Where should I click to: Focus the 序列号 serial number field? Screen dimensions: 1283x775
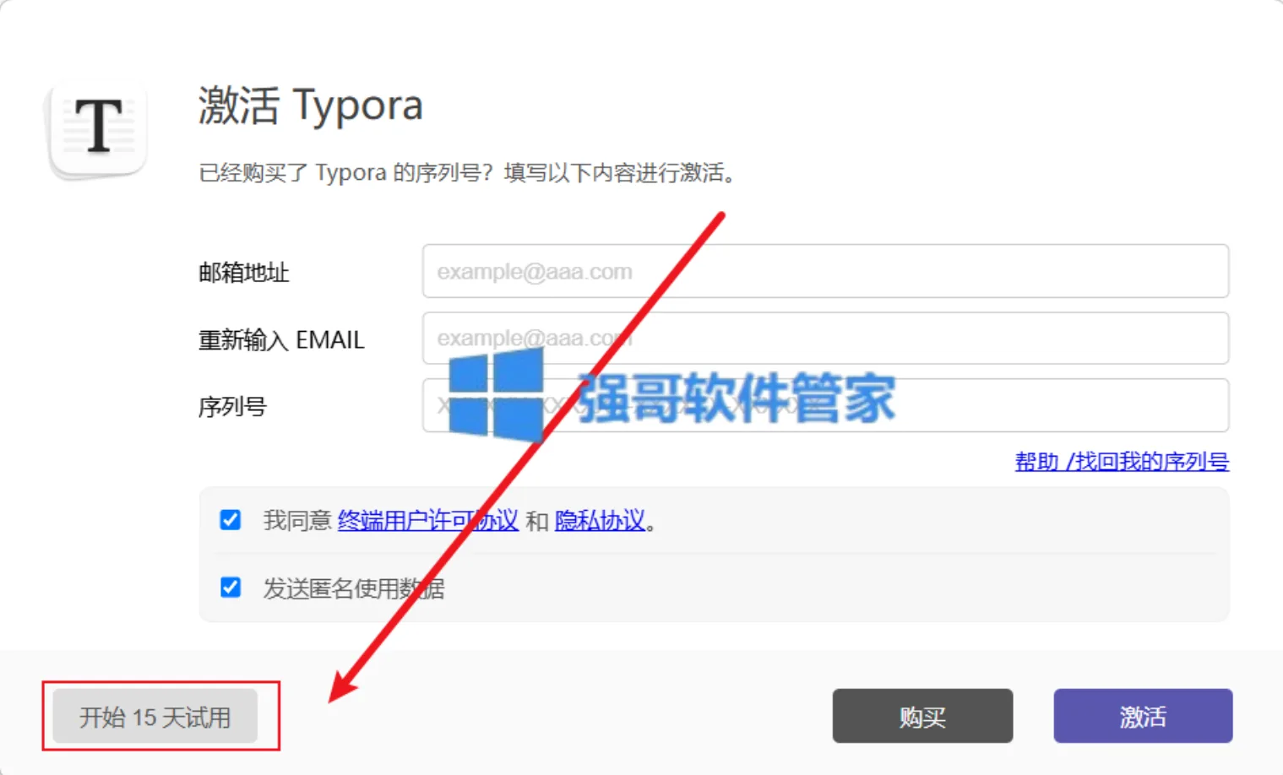click(825, 405)
